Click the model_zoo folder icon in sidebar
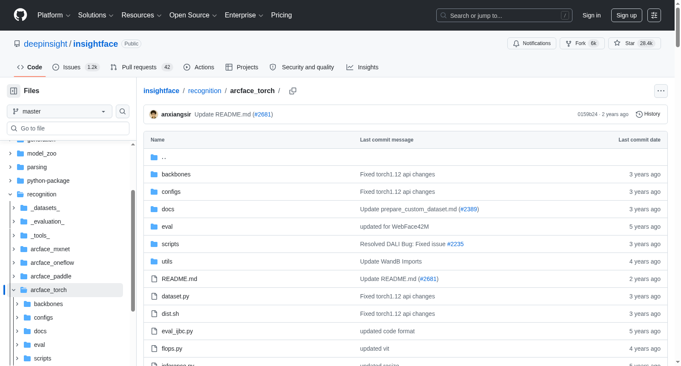681x366 pixels. 20,153
